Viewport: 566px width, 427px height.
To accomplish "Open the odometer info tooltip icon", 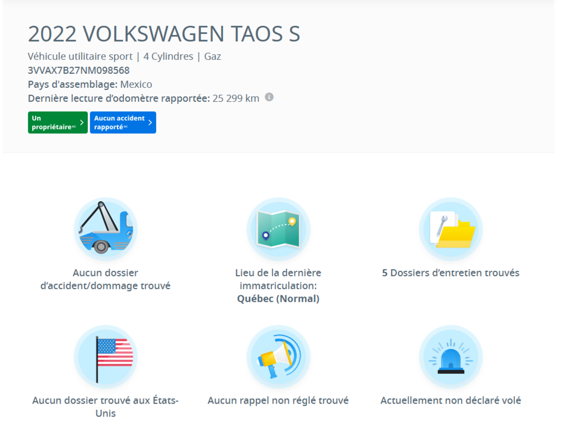I will coord(270,98).
